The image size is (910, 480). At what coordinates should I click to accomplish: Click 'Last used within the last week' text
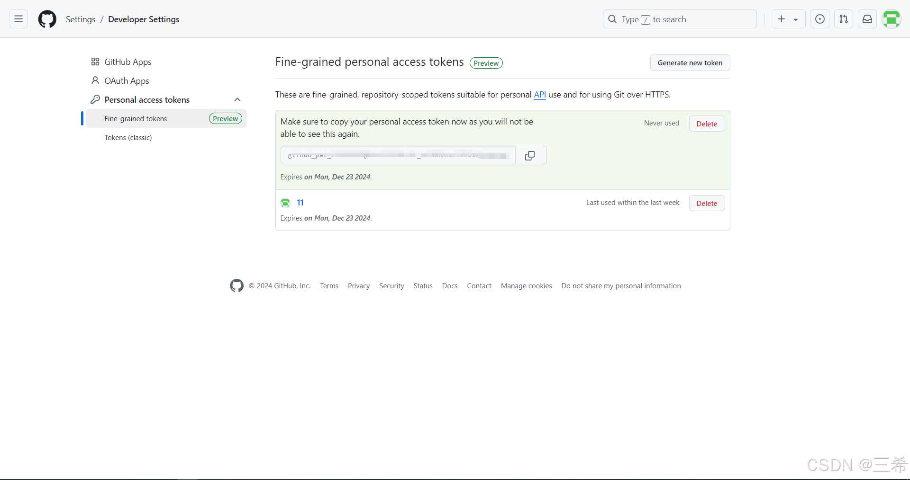[x=633, y=203]
